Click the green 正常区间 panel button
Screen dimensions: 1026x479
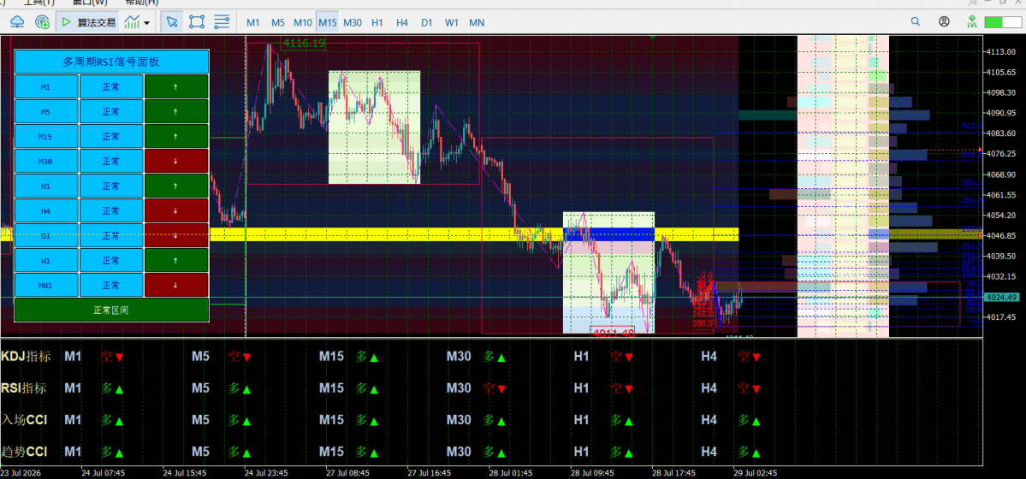(111, 310)
